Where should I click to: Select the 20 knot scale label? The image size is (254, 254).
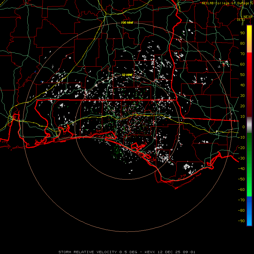tap(242, 106)
